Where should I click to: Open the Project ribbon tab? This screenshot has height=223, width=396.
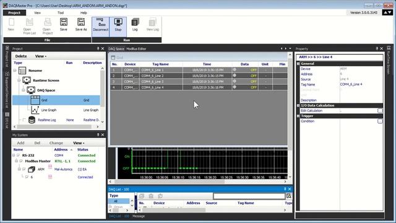coord(14,12)
